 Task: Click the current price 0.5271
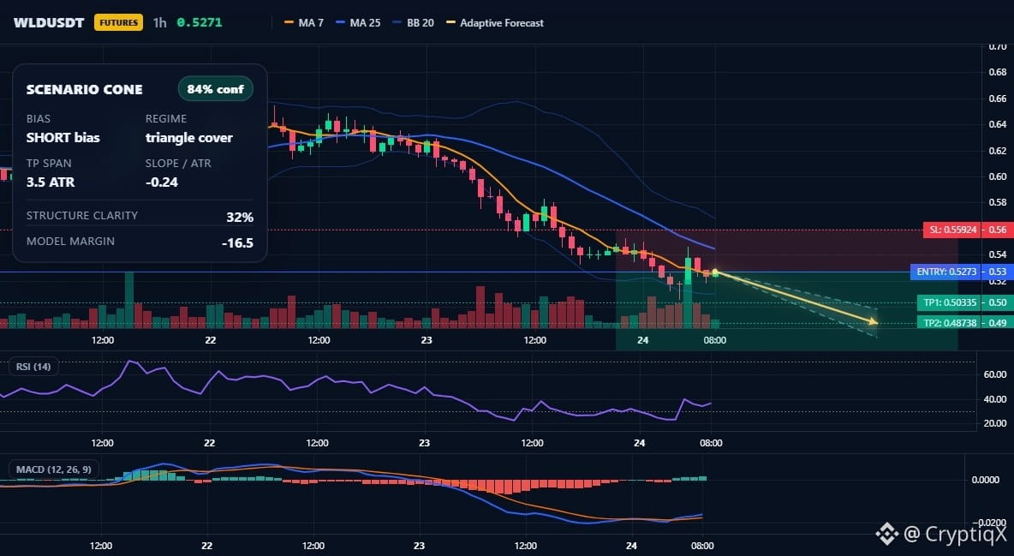pyautogui.click(x=200, y=22)
